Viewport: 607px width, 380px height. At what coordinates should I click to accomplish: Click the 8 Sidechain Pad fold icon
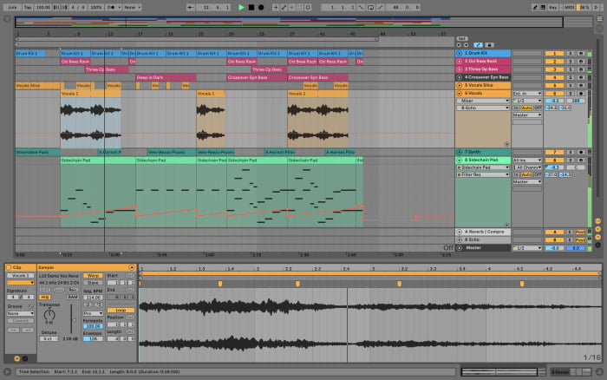pos(460,160)
